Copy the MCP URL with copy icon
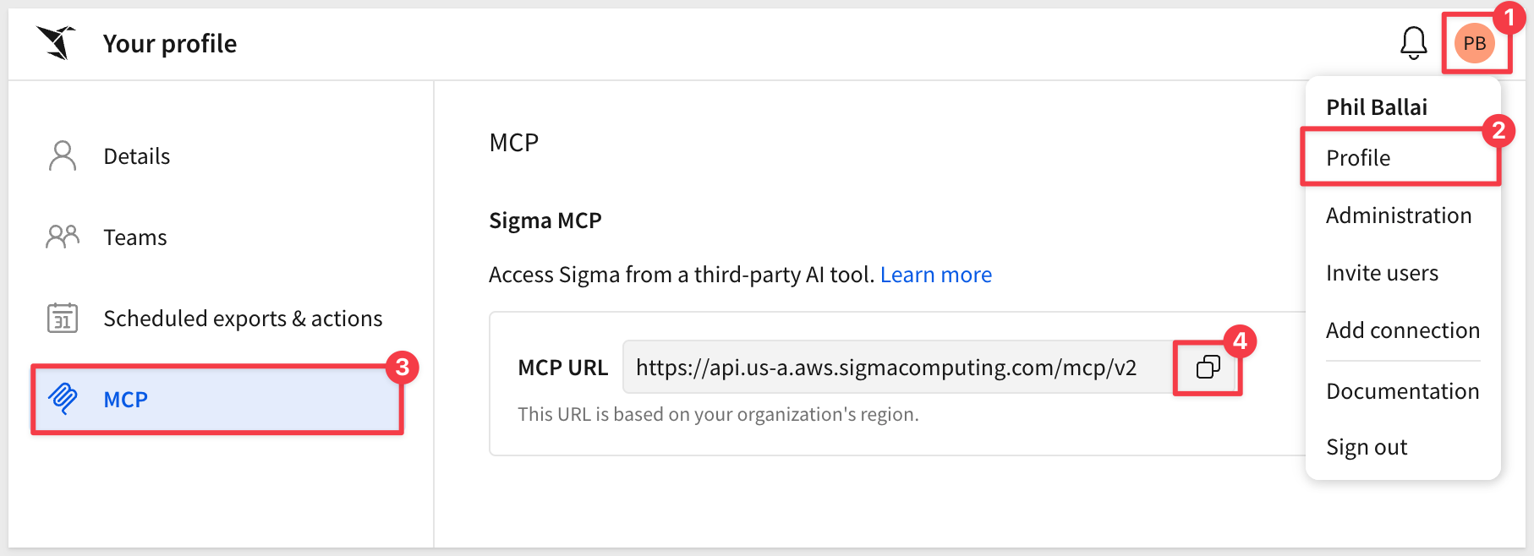 click(1208, 367)
